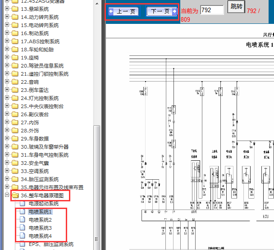Click the page icon of 电源起动系统

tap(23, 204)
